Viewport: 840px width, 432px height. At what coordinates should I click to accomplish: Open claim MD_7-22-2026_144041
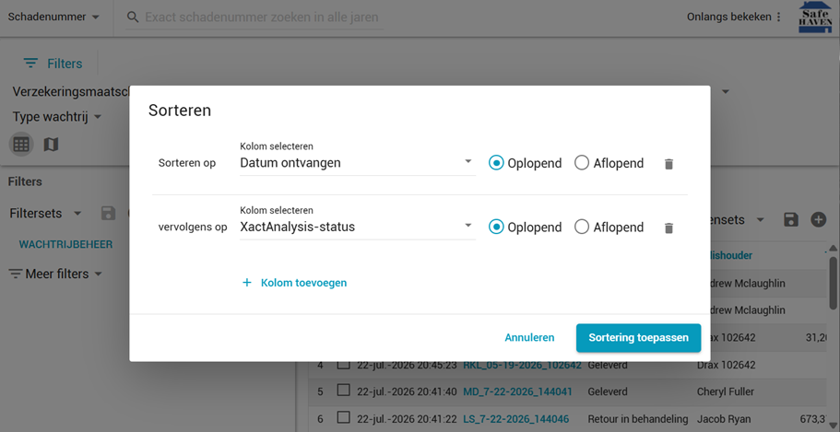pos(517,391)
